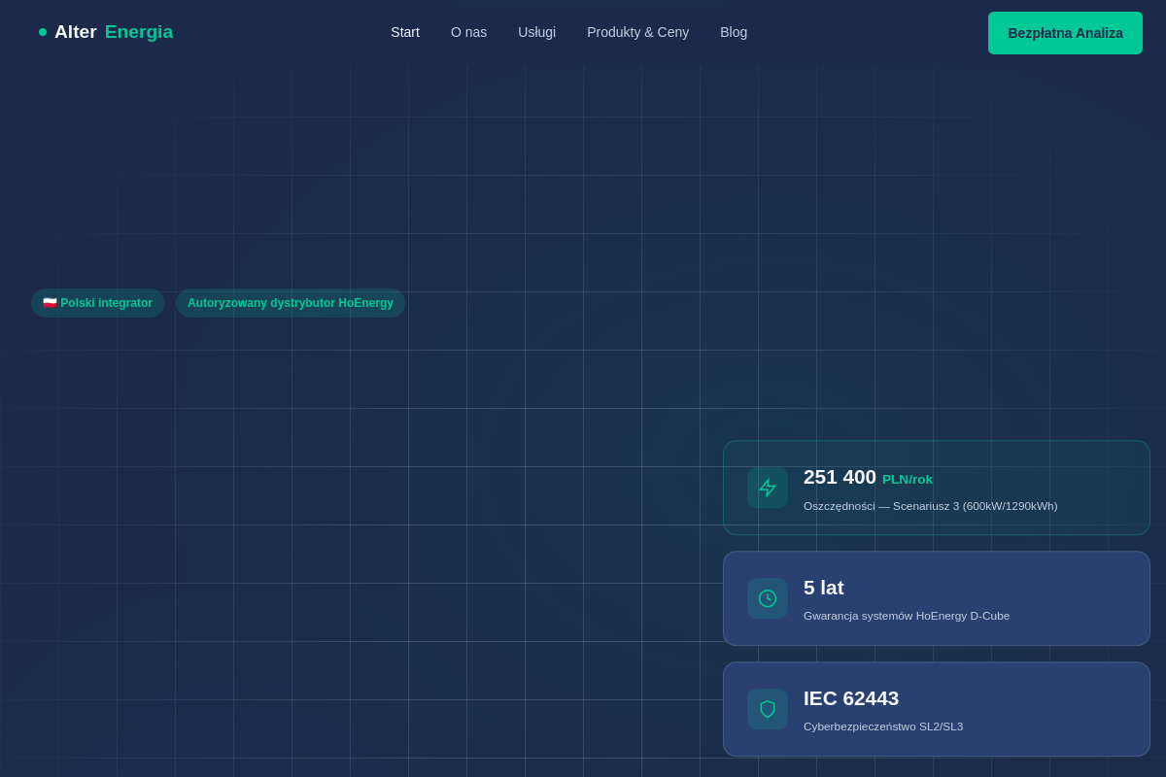
Task: Click the shield cybersecurity icon
Action: point(768,709)
